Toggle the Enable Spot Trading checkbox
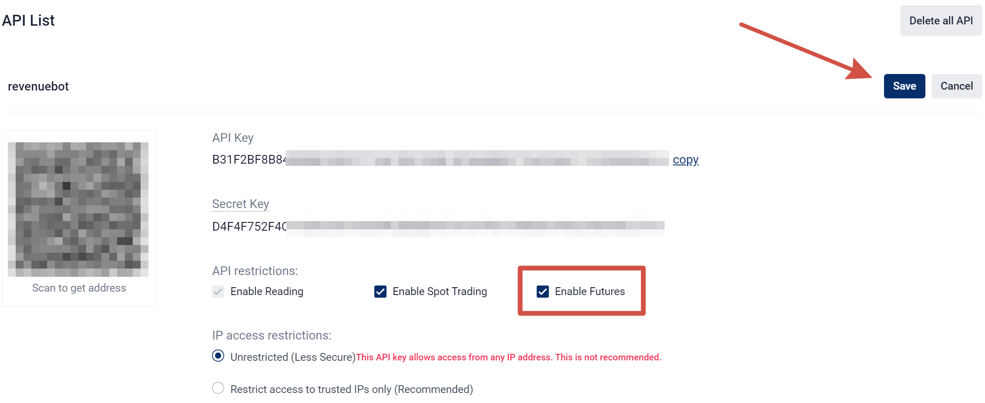985x403 pixels. pyautogui.click(x=380, y=292)
